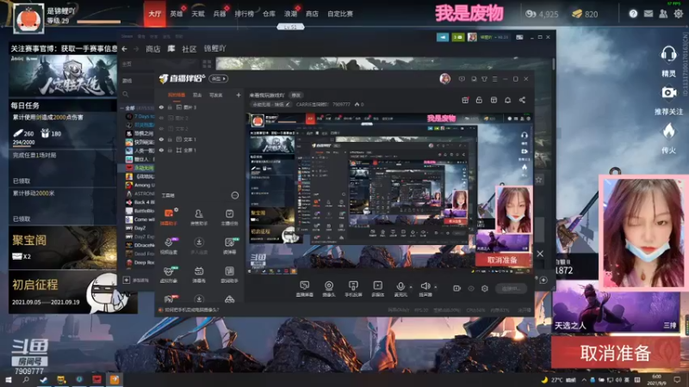689x387 pixels.
Task: Select 直播屏幕 screen capture source
Action: coord(304,288)
